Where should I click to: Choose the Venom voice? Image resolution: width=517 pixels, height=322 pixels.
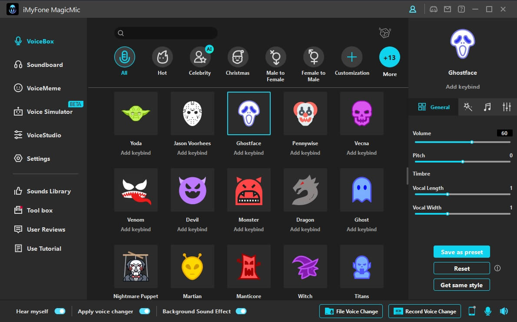pyautogui.click(x=136, y=190)
